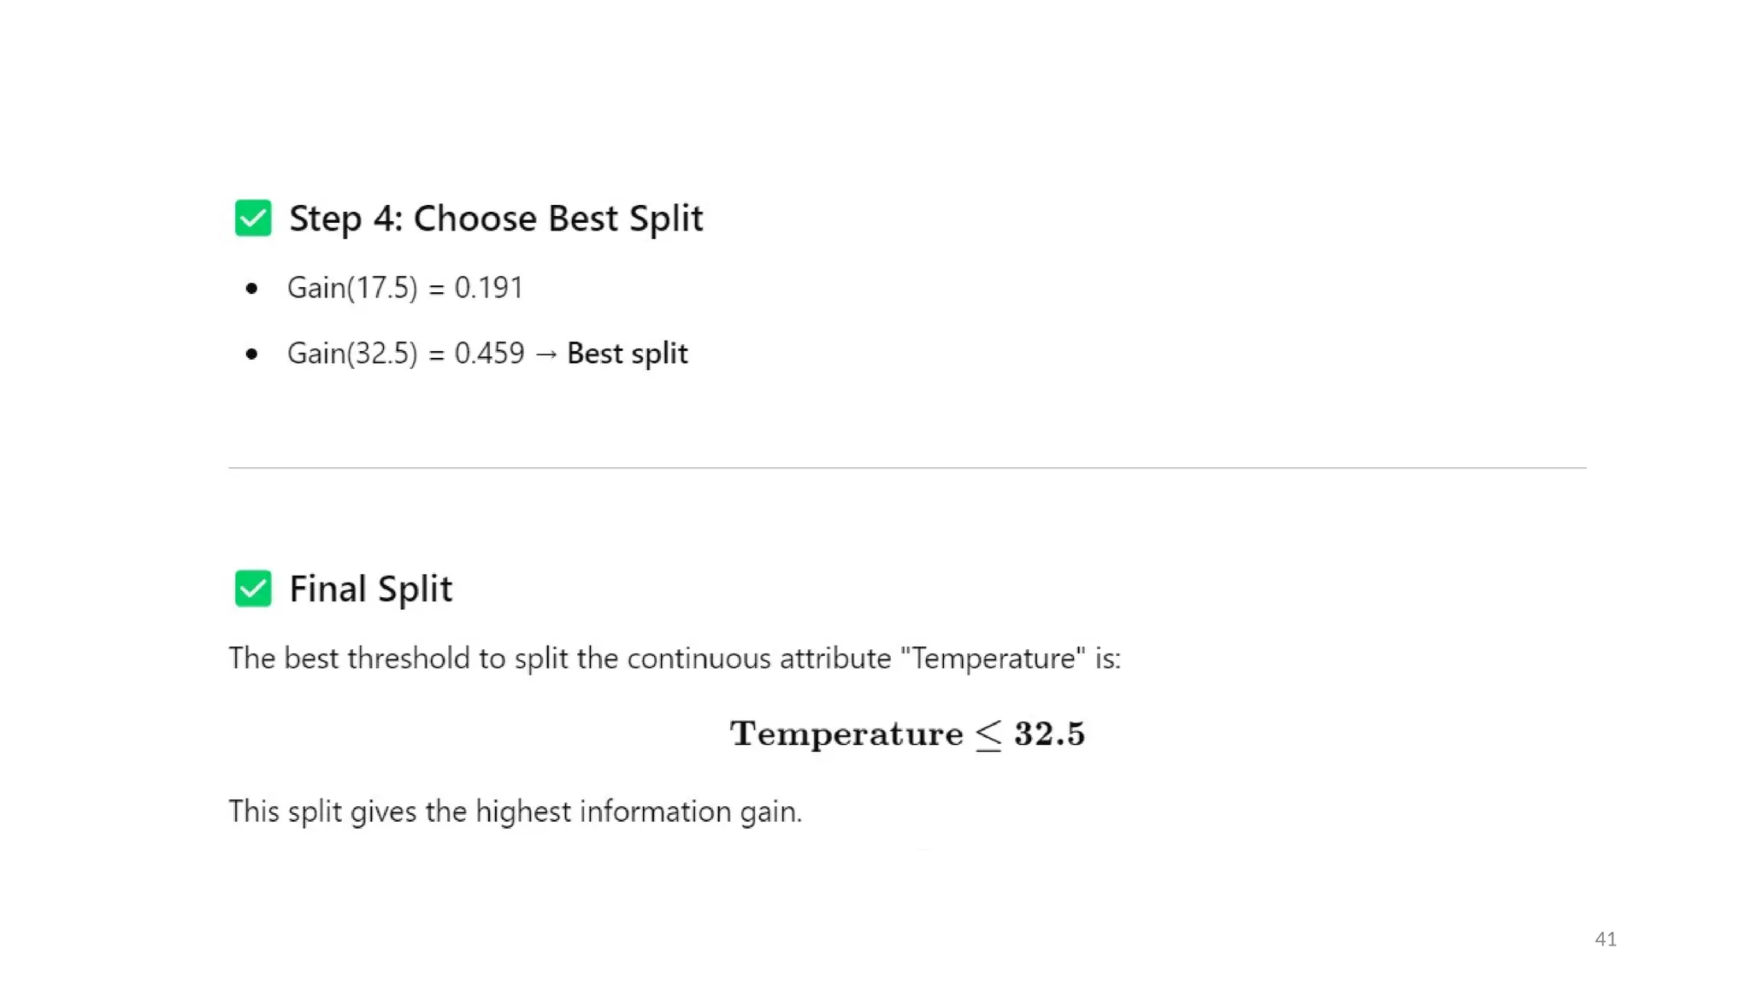
Task: Click the bold 32.5 in the formula
Action: coord(1049,734)
